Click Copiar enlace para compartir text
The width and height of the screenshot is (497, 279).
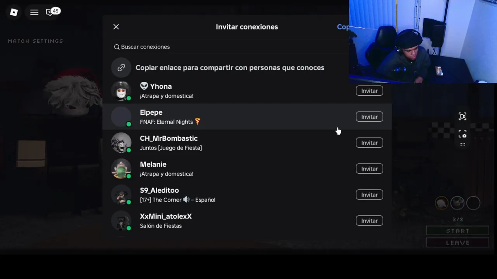coord(229,67)
